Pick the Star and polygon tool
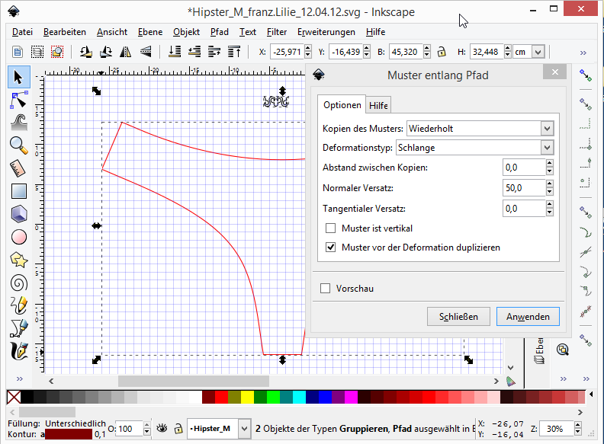Image resolution: width=604 pixels, height=444 pixels. (19, 260)
